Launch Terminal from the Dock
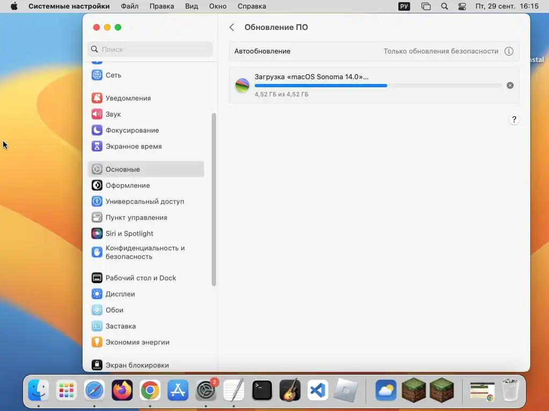Image resolution: width=549 pixels, height=411 pixels. (262, 390)
